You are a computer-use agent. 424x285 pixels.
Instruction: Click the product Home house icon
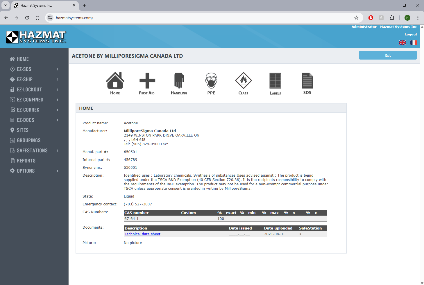115,81
